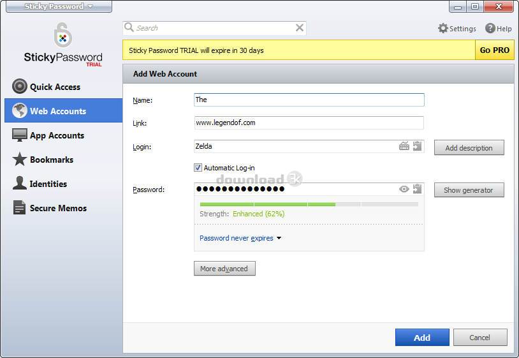This screenshot has height=358, width=519.
Task: Click the Add Web Account heading
Action: click(165, 74)
